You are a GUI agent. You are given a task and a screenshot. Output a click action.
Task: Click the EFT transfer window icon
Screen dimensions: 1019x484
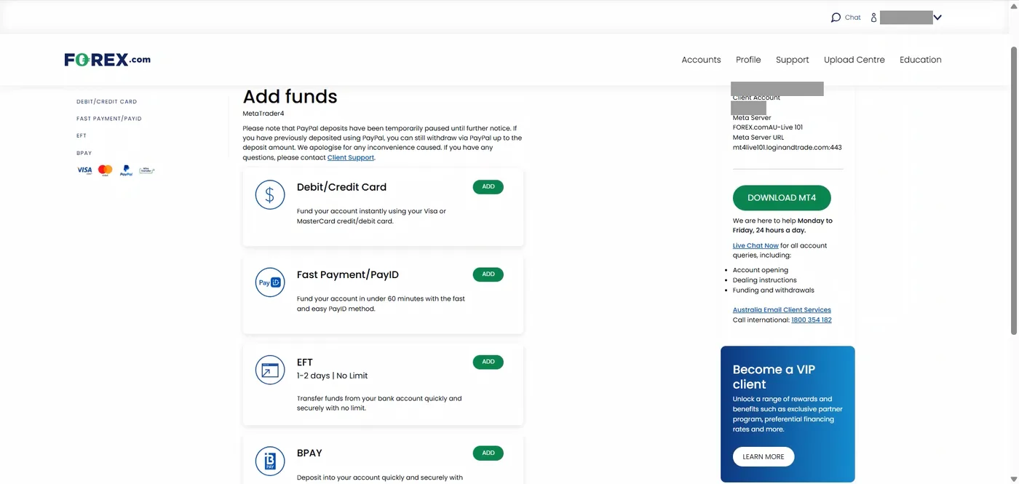click(270, 370)
